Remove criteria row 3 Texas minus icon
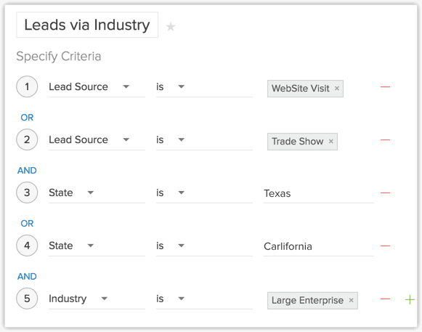The image size is (422, 332). click(385, 193)
